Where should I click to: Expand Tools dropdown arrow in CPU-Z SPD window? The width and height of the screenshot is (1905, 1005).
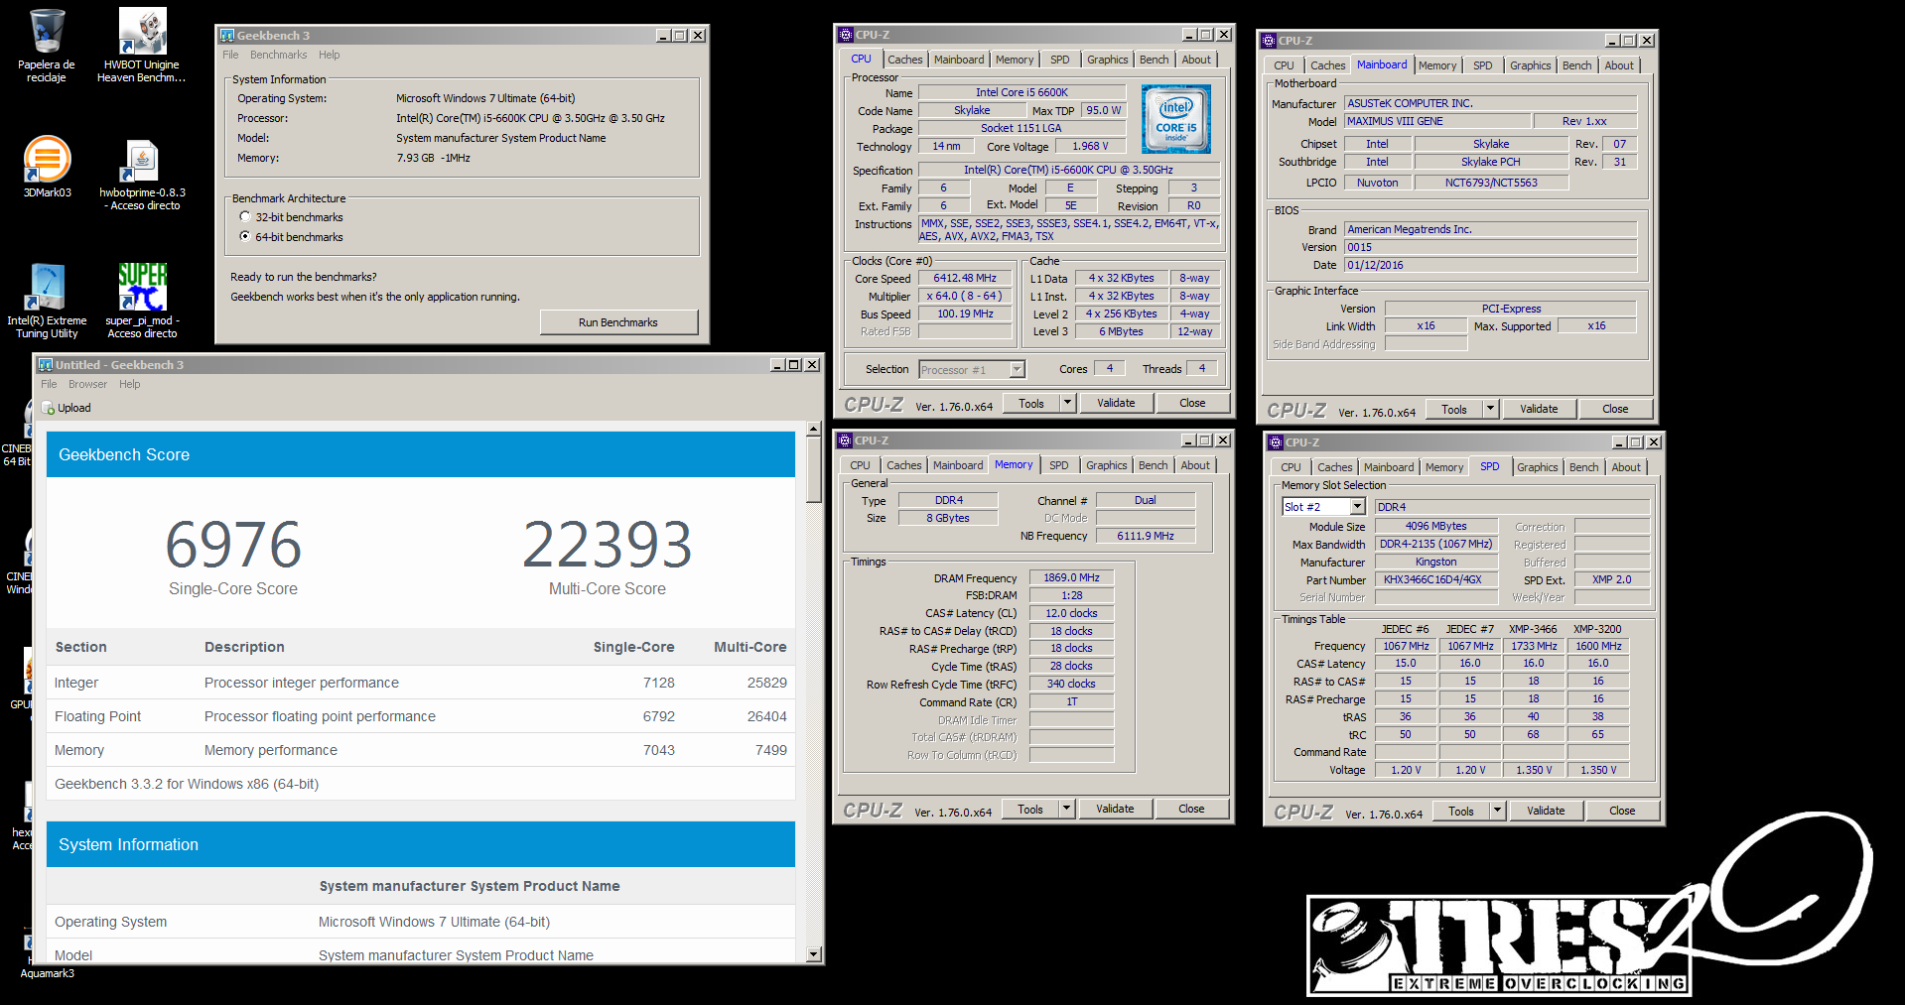(1498, 811)
